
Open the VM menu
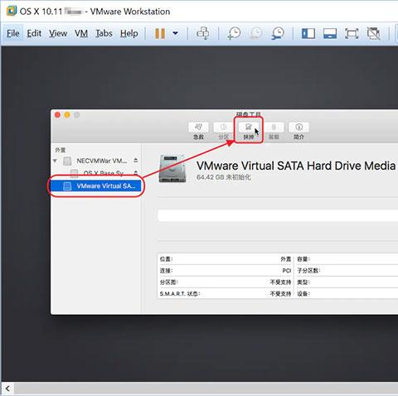(81, 33)
